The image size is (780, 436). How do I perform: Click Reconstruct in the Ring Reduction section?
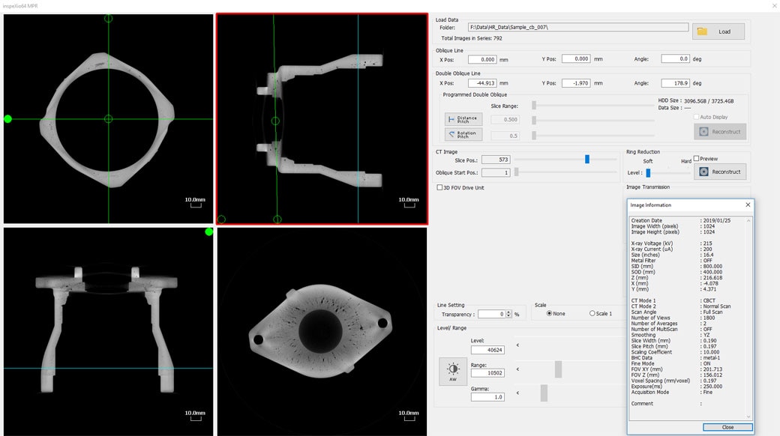click(719, 172)
